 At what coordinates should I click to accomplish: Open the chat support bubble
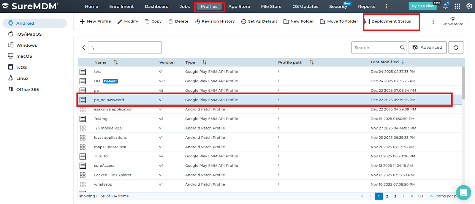click(463, 192)
